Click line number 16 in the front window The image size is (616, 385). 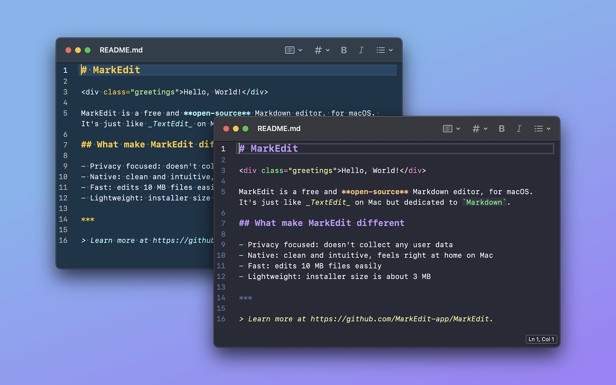point(221,319)
